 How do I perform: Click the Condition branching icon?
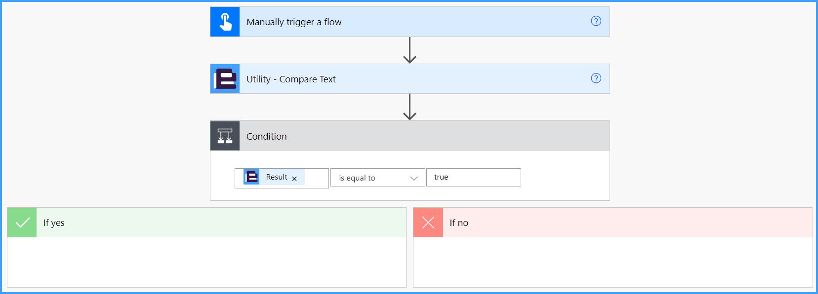point(225,136)
